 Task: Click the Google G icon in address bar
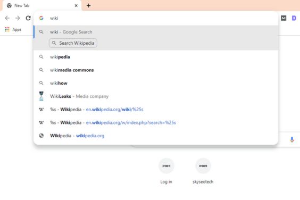pos(41,18)
